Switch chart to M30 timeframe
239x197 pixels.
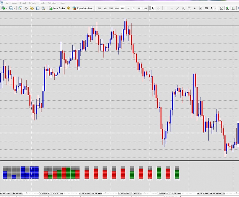coord(117,8)
